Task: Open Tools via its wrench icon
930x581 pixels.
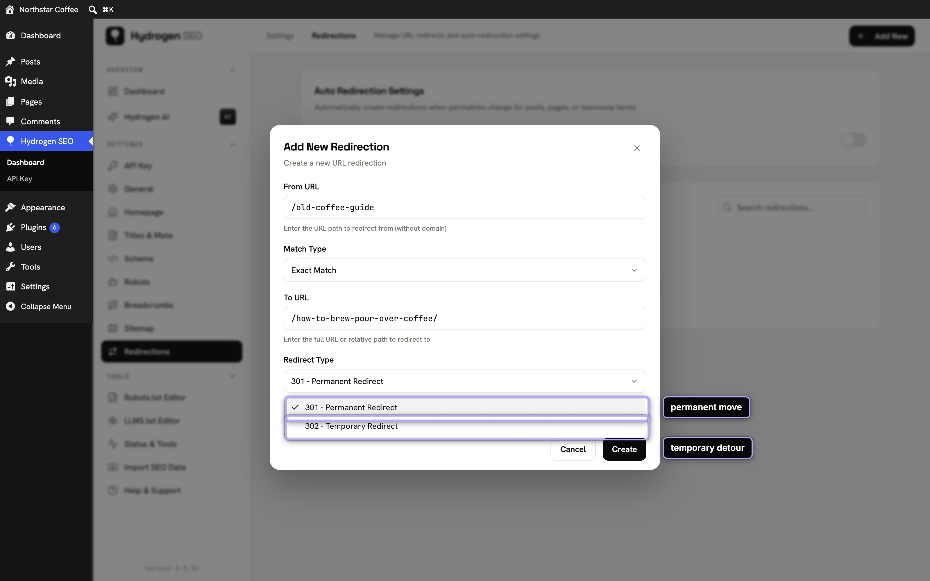Action: point(10,267)
